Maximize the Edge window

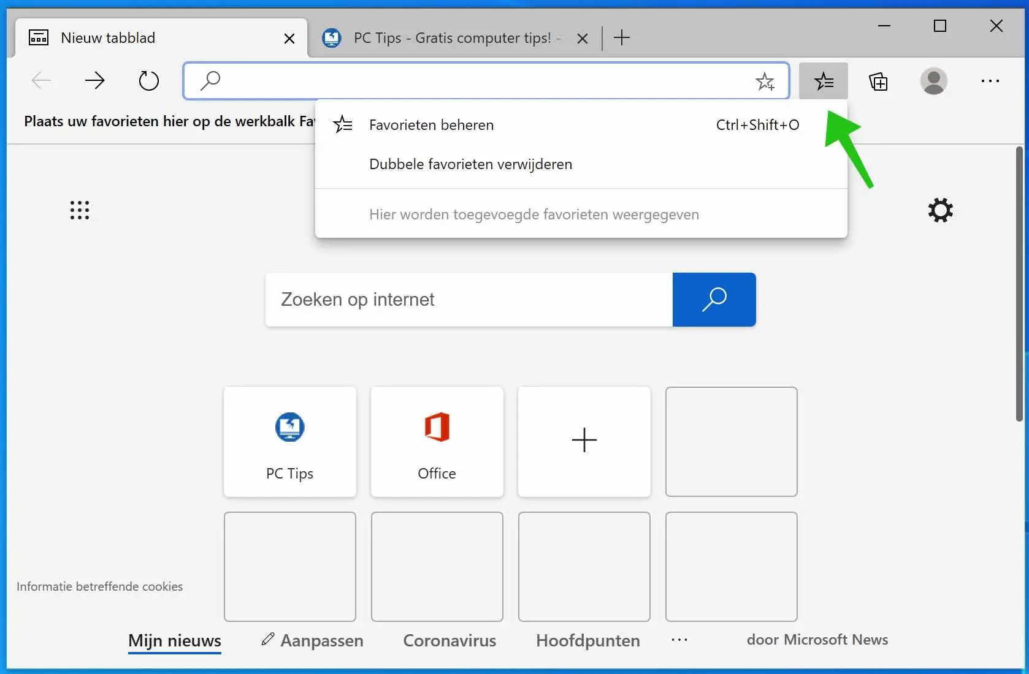(x=939, y=26)
